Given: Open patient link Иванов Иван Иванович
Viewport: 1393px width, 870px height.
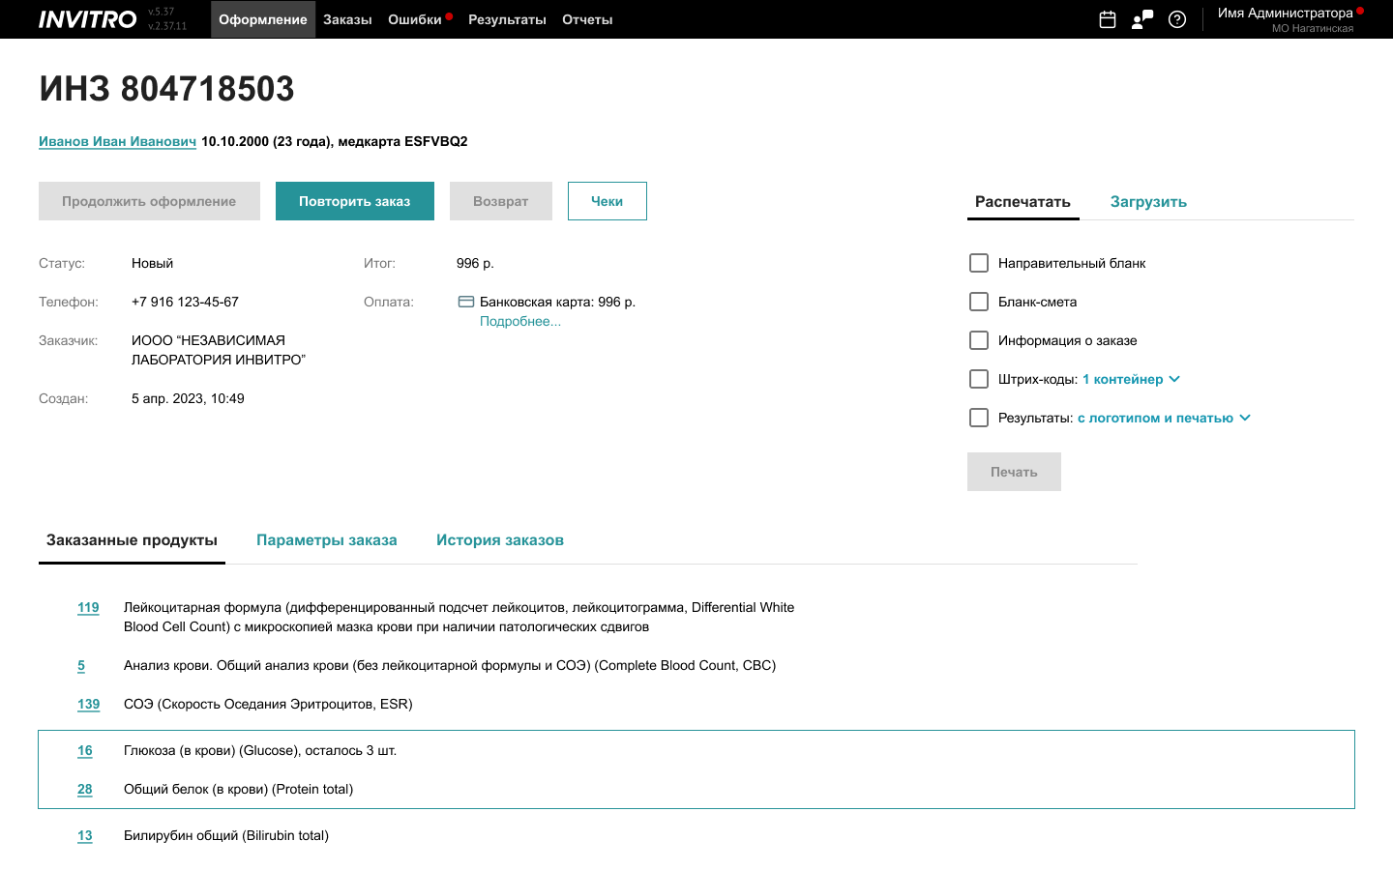Looking at the screenshot, I should (117, 141).
